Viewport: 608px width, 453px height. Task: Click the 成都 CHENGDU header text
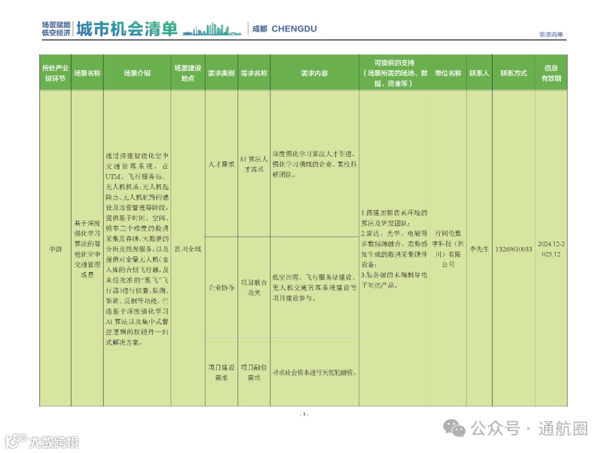[x=285, y=29]
